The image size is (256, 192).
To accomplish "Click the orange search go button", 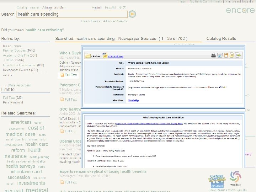I will point(132,14).
